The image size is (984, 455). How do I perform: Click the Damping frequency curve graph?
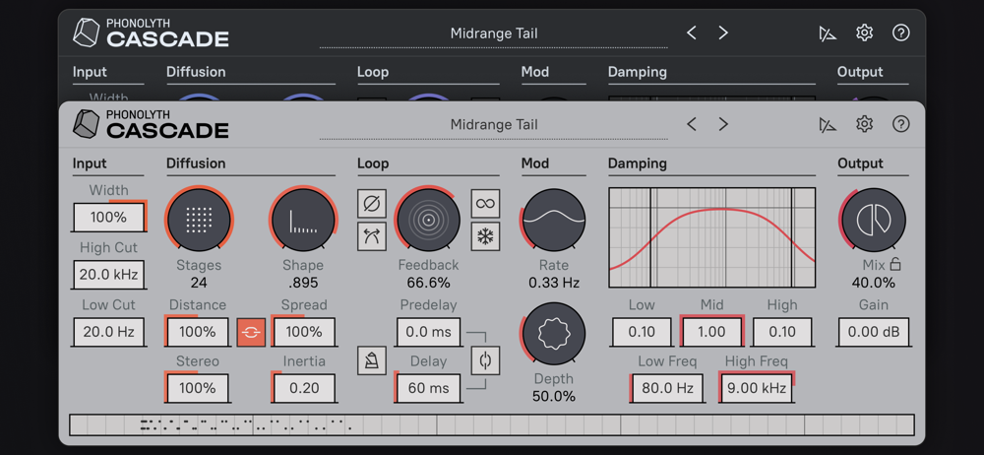click(712, 237)
